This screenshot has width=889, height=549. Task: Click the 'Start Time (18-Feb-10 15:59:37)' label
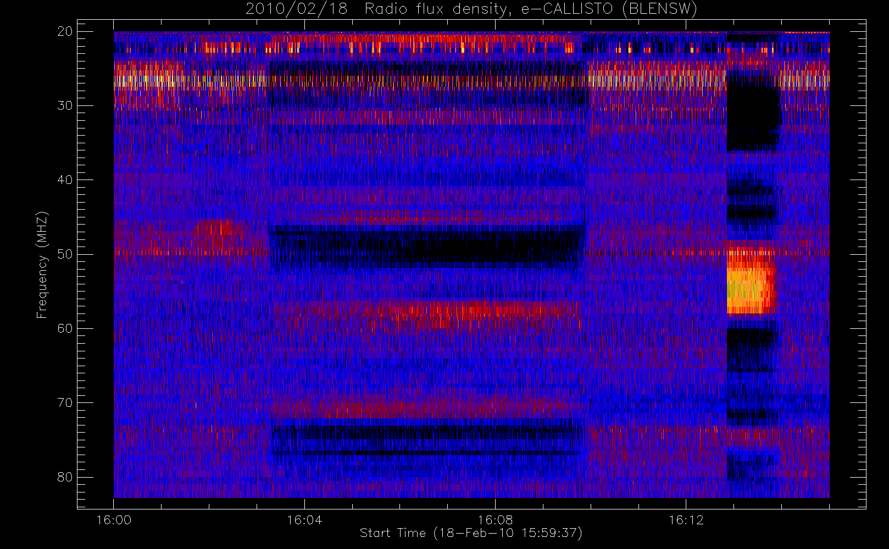pos(471,533)
